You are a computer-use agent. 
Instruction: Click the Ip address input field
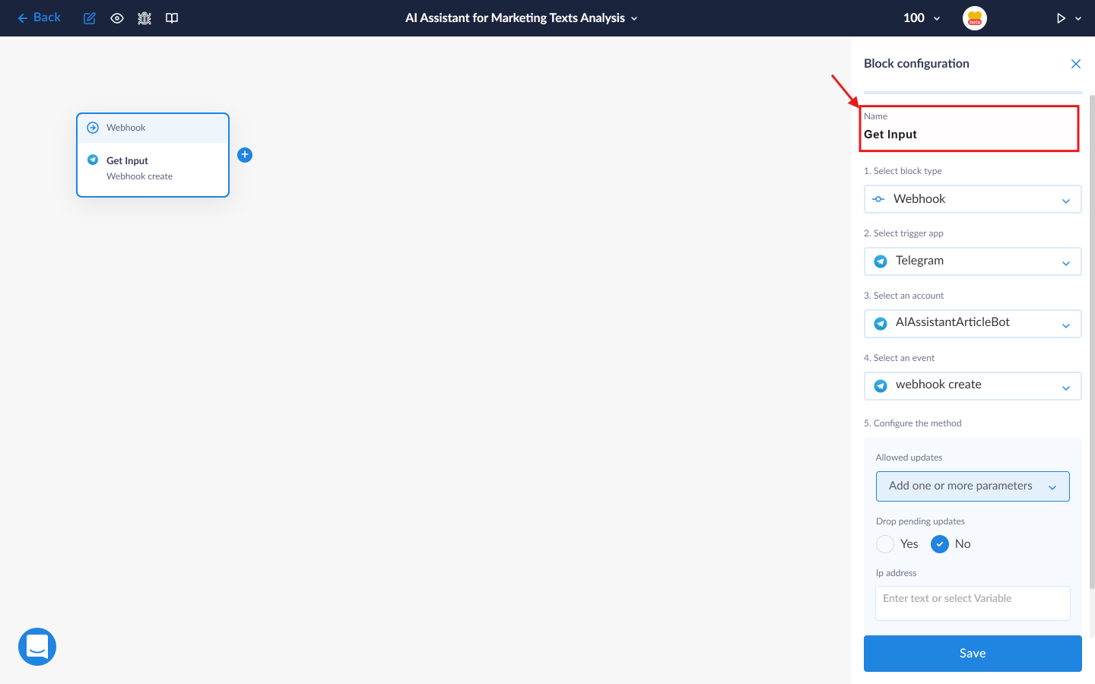[x=973, y=603]
